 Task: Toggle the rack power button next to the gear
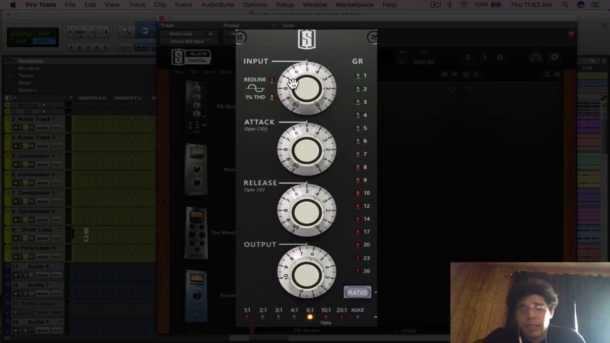click(x=536, y=58)
